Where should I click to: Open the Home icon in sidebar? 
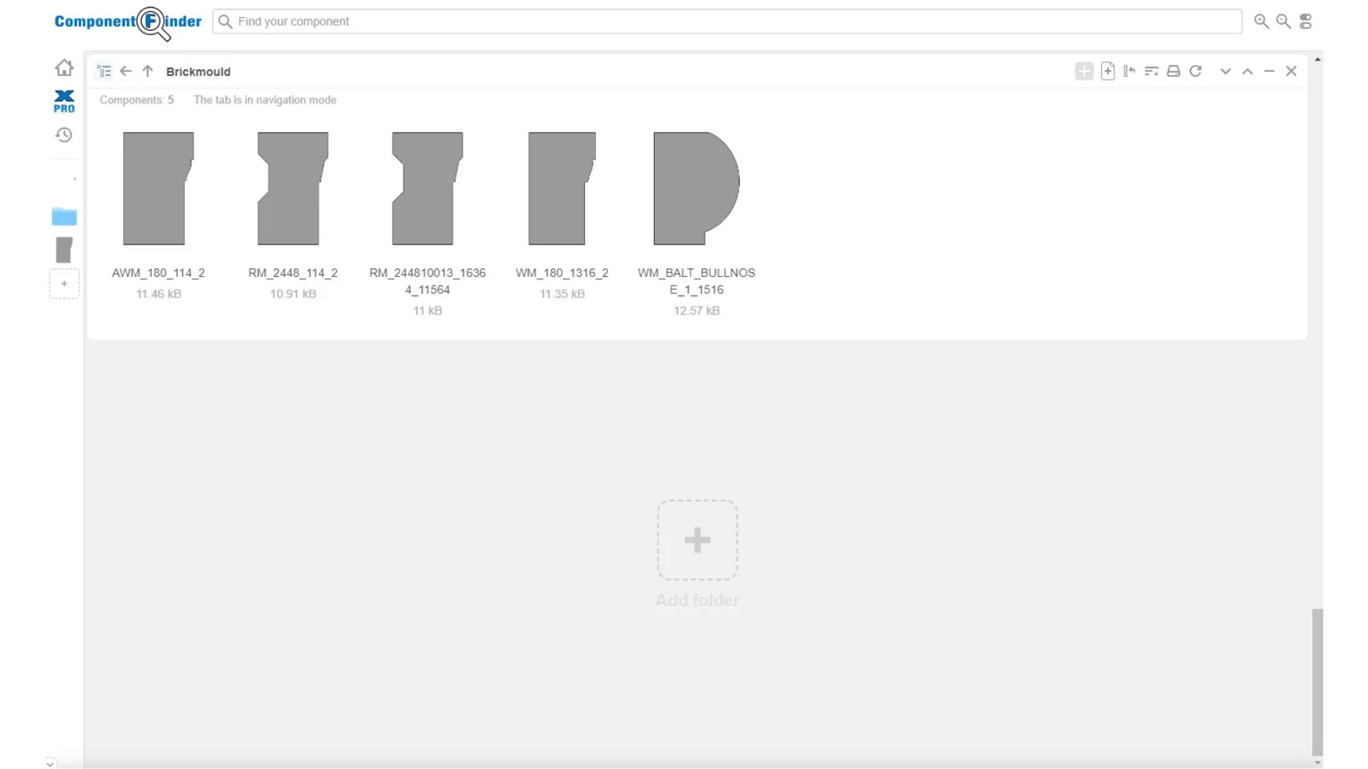coord(64,68)
